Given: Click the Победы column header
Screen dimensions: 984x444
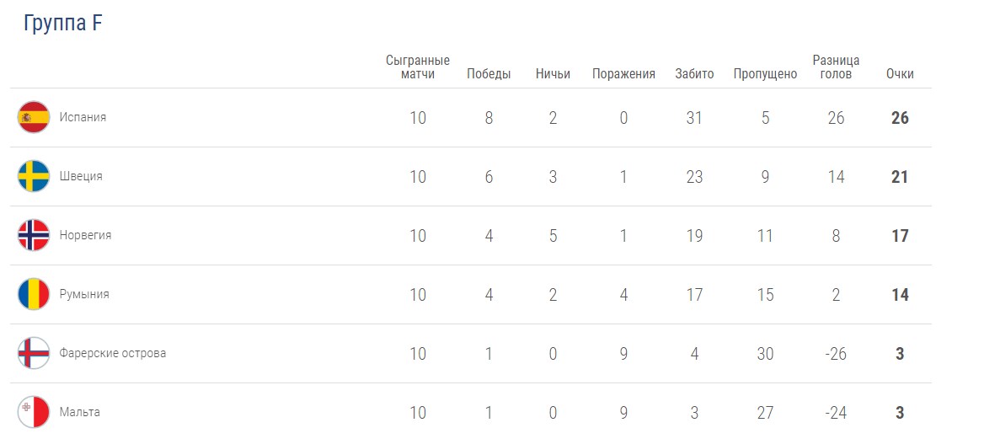Looking at the screenshot, I should click(489, 74).
